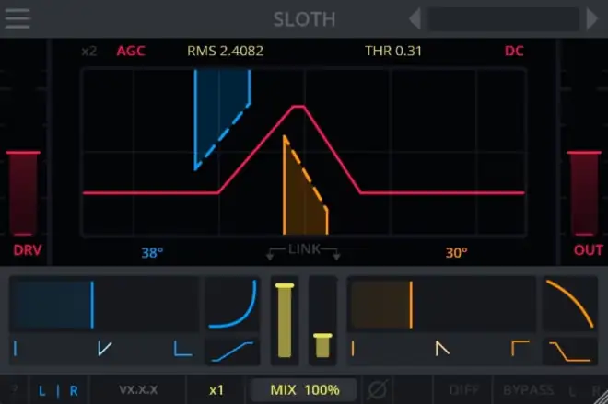Select the blue soft-knee curve icon
The image size is (608, 404).
click(233, 352)
